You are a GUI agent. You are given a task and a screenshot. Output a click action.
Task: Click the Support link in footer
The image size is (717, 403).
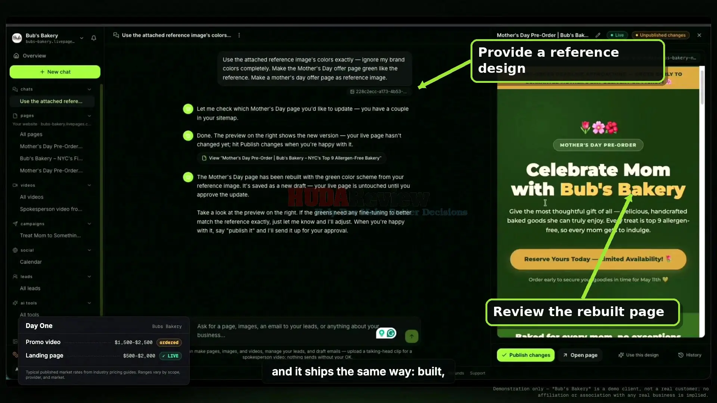477,373
